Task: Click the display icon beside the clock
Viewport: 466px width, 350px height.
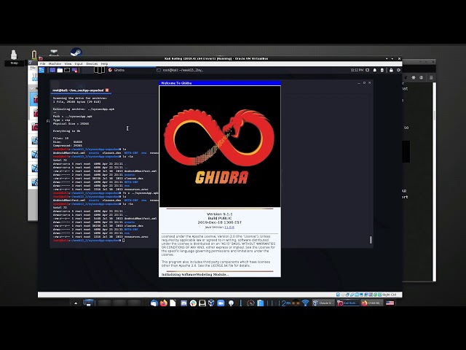Action: coord(367,70)
